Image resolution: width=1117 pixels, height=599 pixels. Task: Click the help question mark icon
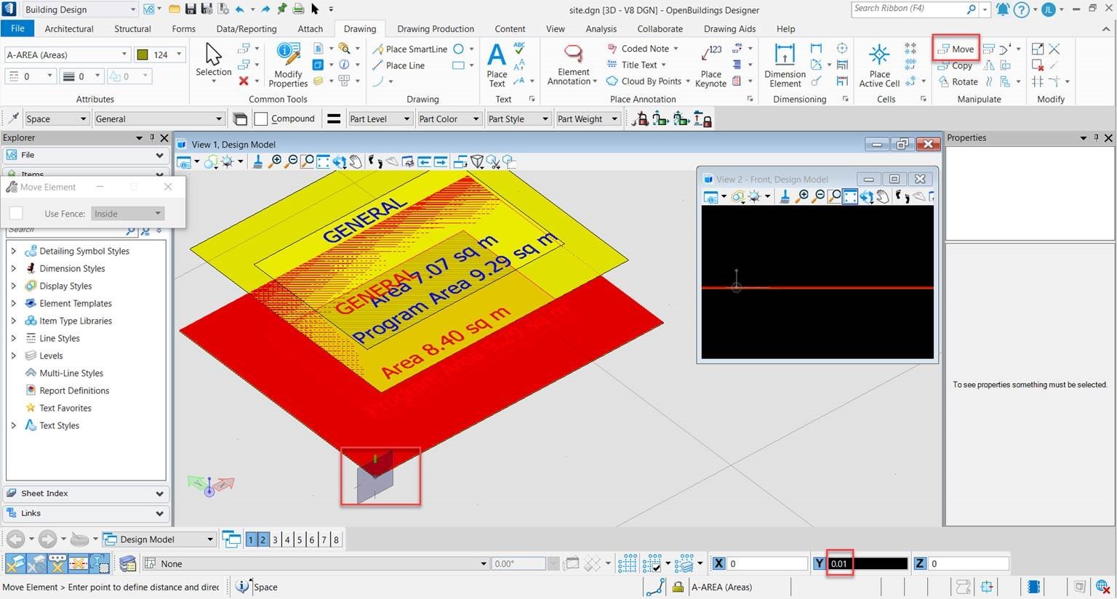[x=1021, y=9]
